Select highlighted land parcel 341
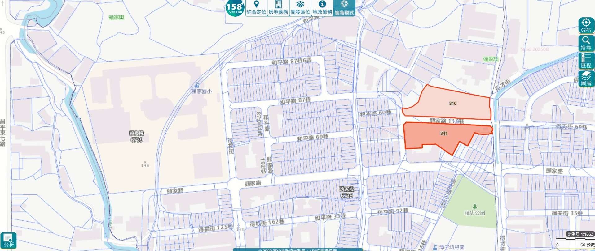The width and height of the screenshot is (595, 251). click(x=443, y=133)
